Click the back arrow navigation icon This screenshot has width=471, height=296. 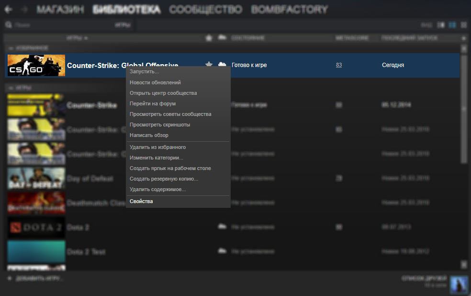pyautogui.click(x=8, y=10)
